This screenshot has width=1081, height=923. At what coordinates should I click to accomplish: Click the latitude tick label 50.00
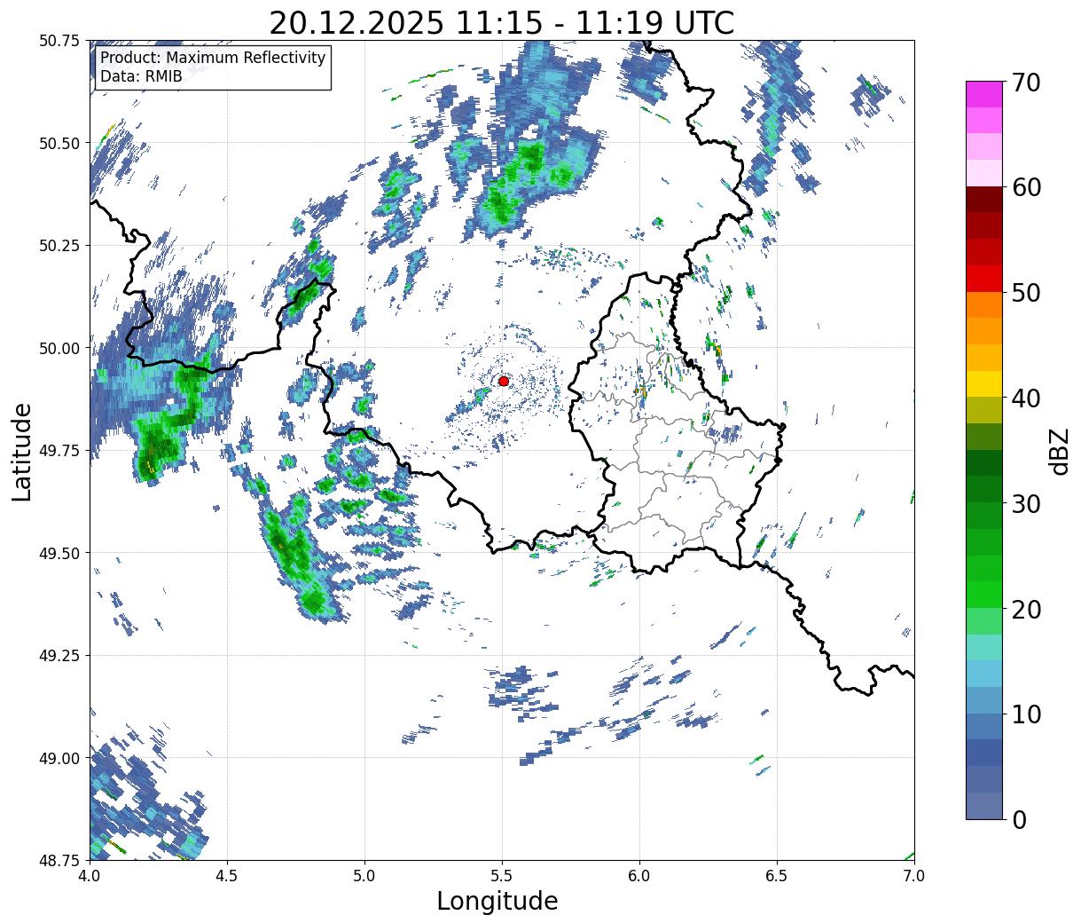[59, 348]
